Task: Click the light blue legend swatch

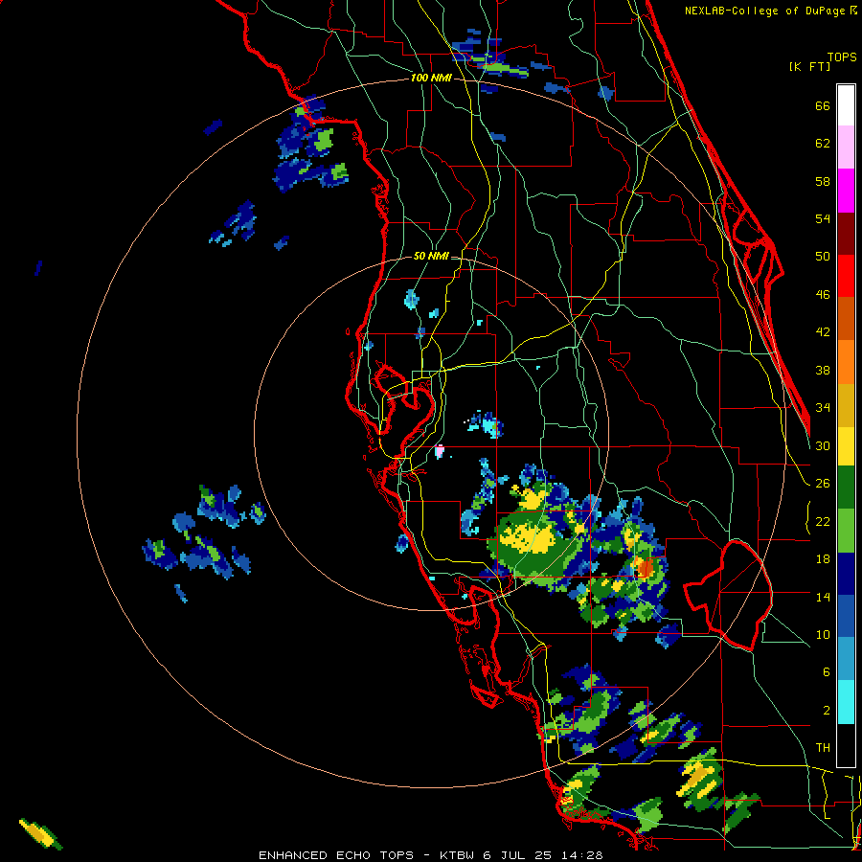Action: click(x=846, y=659)
